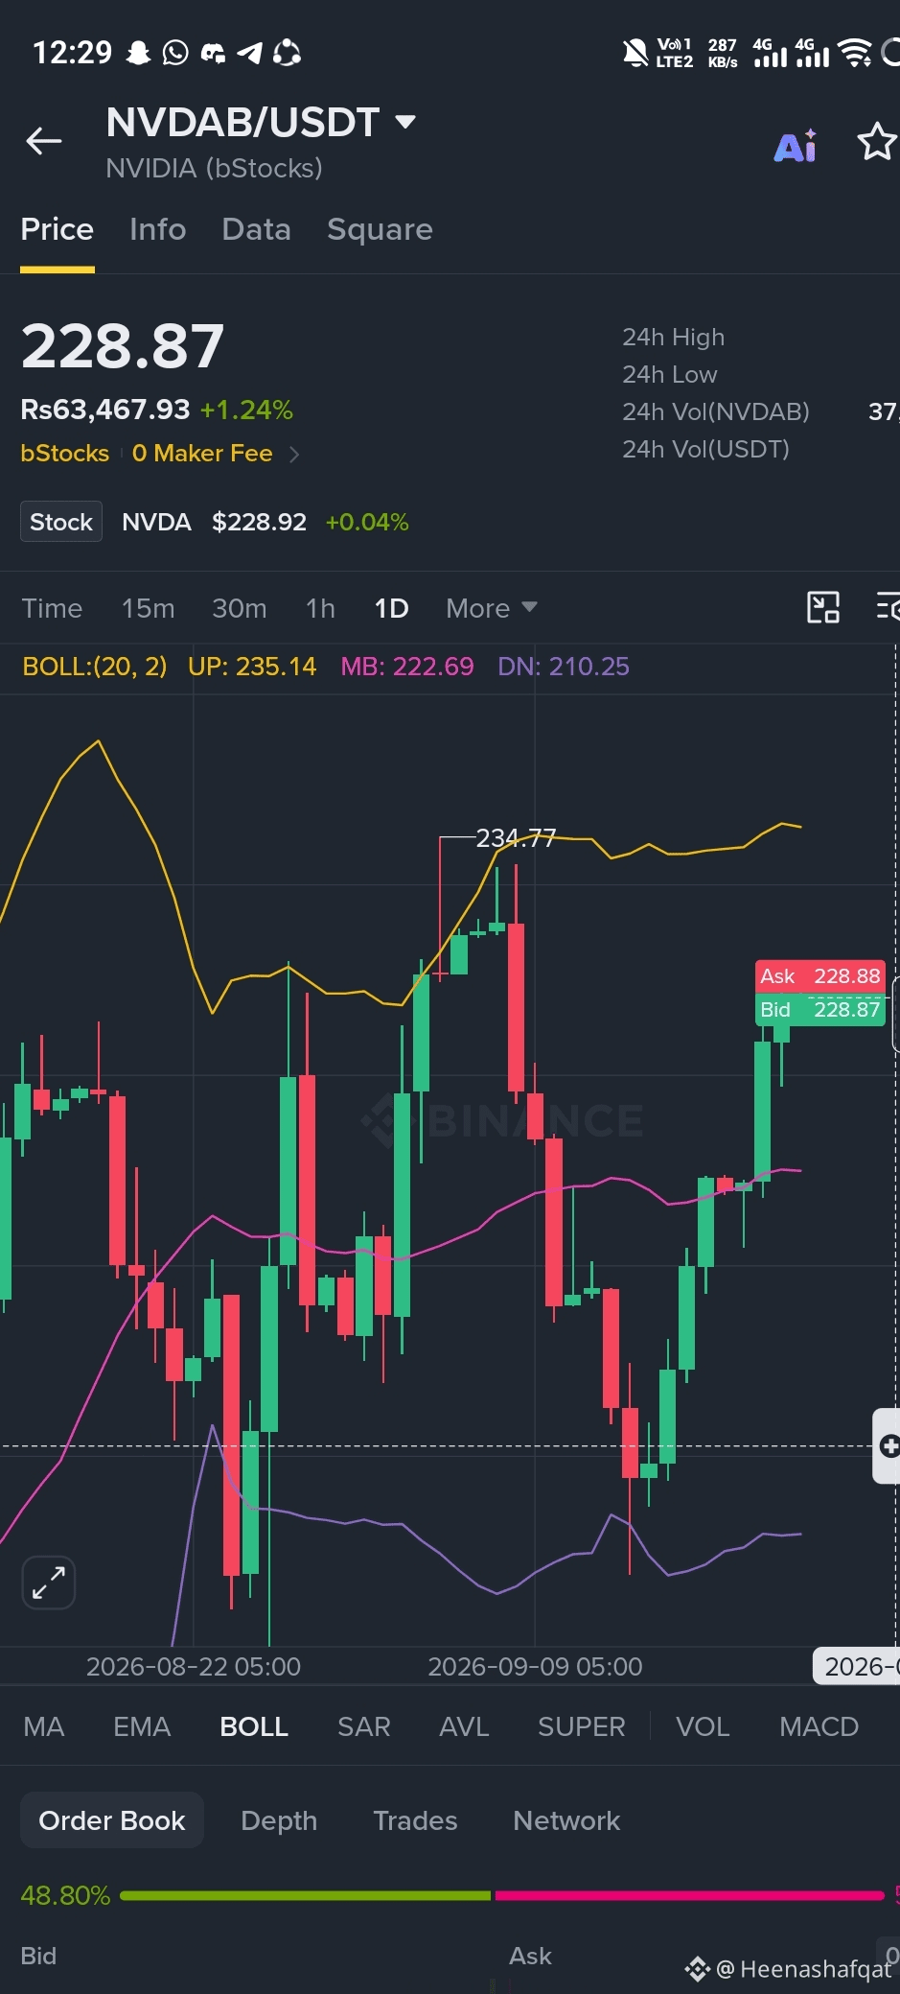
Task: Tap the Stock NVDA $228.92 link
Action: click(215, 522)
